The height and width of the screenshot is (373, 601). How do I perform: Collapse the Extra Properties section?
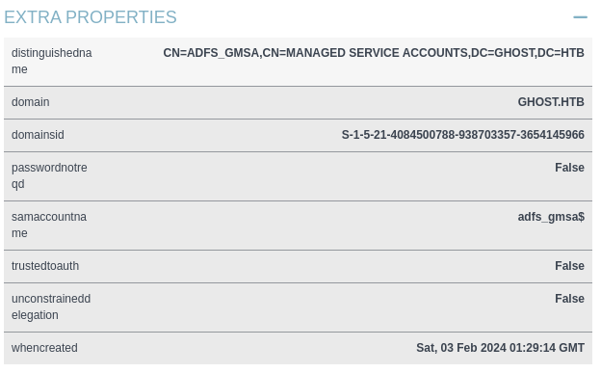click(x=580, y=17)
